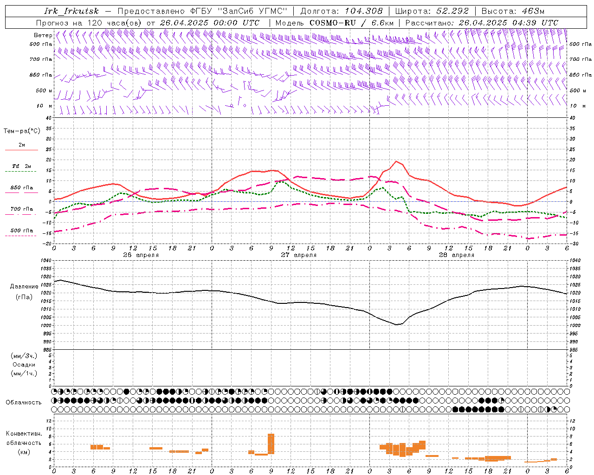Click the 2м temperature legend entry
Screen dimensions: 594x475
click(x=22, y=145)
